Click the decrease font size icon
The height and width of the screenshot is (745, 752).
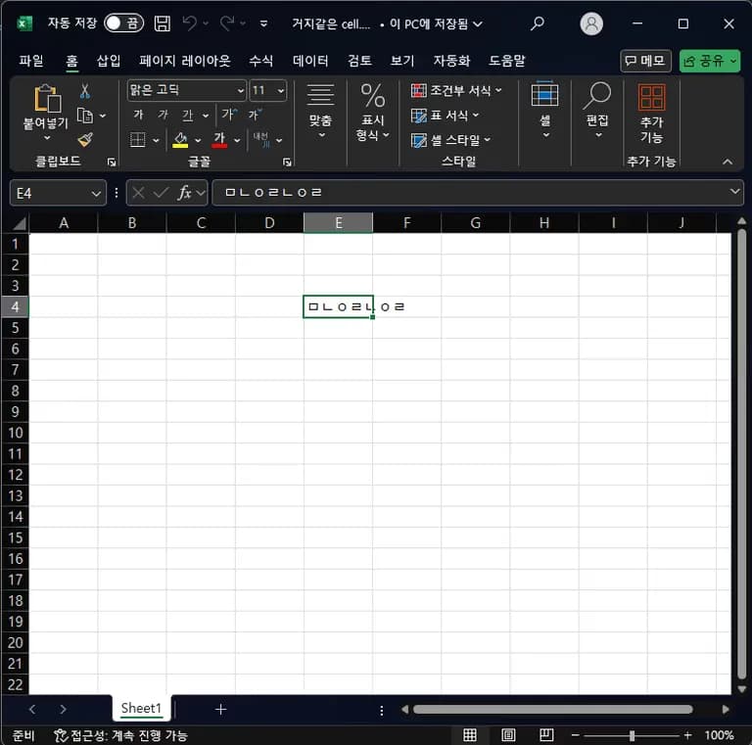[255, 115]
